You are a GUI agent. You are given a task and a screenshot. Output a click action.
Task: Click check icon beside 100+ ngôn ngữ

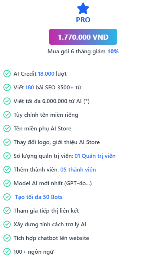click(x=7, y=252)
